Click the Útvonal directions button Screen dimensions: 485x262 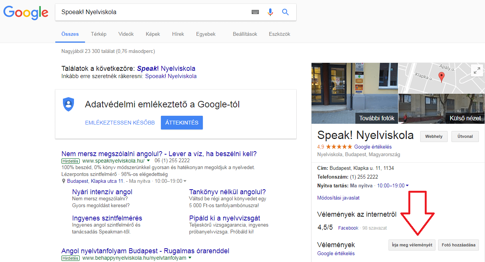pos(465,137)
